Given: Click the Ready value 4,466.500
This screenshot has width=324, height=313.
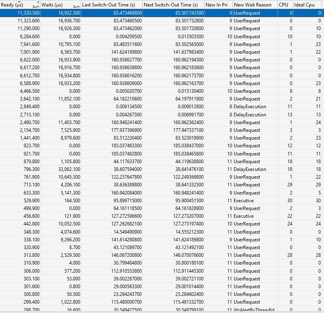Looking at the screenshot, I should (30, 91).
